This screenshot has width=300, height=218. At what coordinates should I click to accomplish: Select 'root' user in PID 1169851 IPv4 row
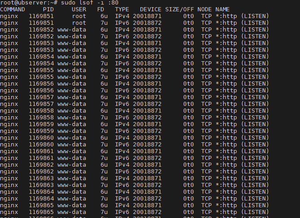(79, 16)
